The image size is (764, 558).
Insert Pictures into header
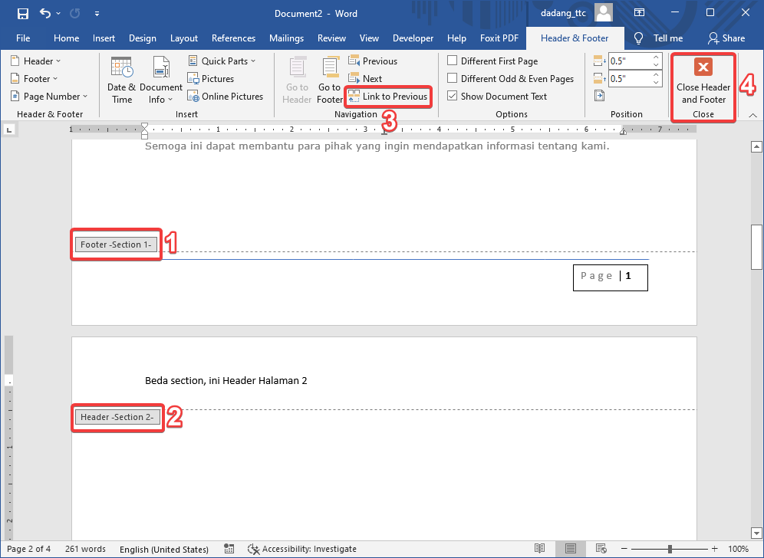click(x=211, y=79)
